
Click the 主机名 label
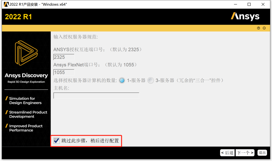click(61, 88)
